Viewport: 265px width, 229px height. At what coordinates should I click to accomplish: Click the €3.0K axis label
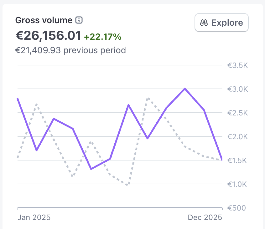pos(237,89)
